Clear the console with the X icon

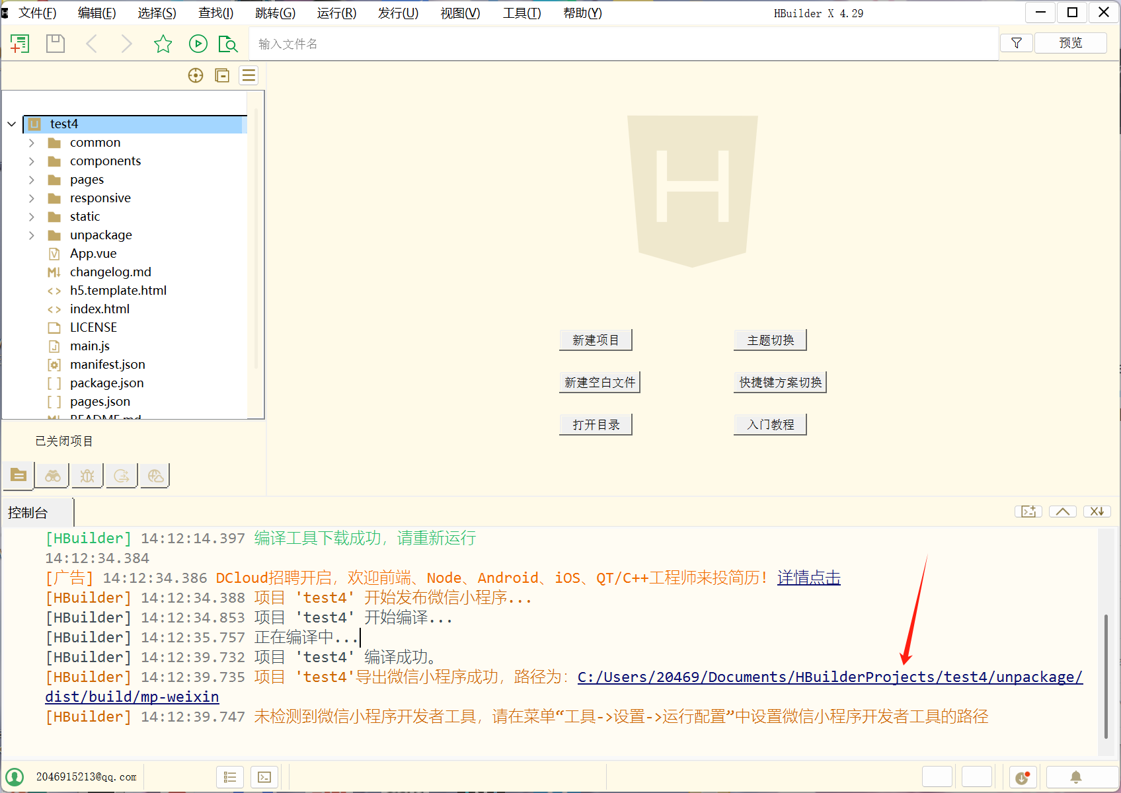click(x=1097, y=511)
